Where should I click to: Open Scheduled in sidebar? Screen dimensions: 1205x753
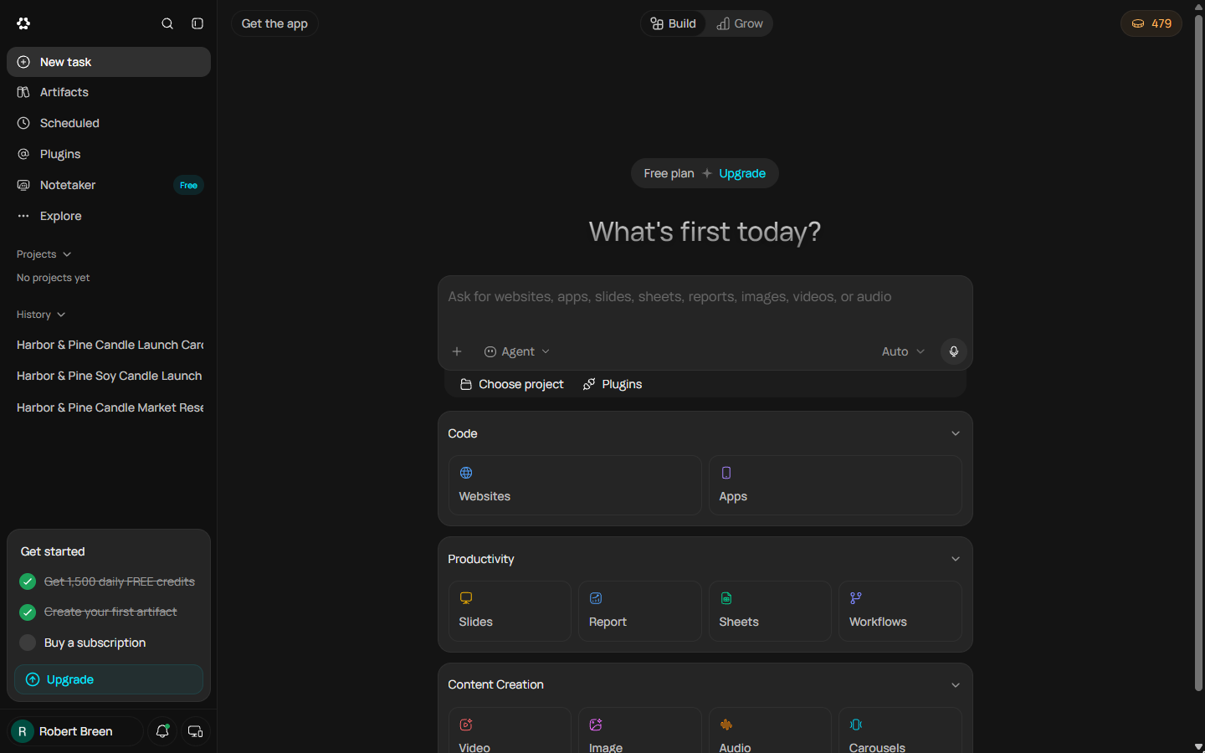tap(109, 123)
